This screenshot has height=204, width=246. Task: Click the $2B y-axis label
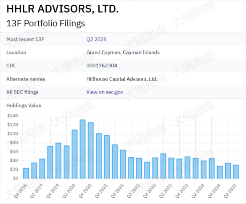tap(14, 169)
